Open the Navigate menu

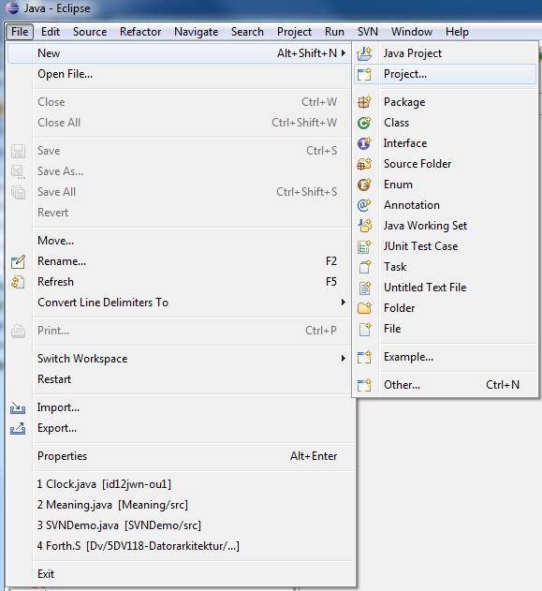pos(197,32)
